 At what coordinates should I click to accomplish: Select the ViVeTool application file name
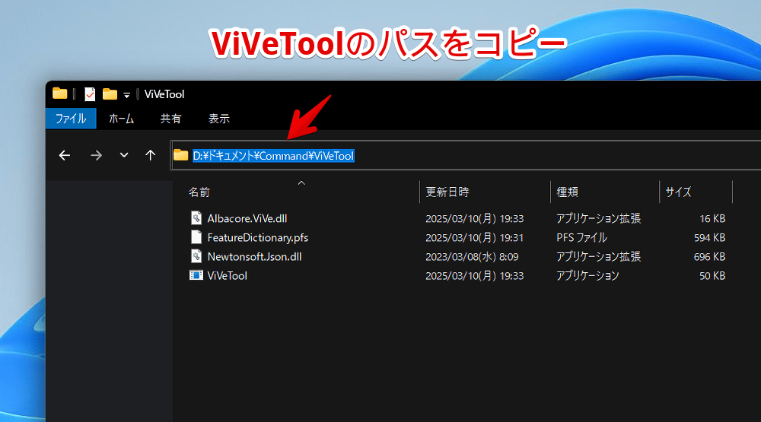pos(227,275)
